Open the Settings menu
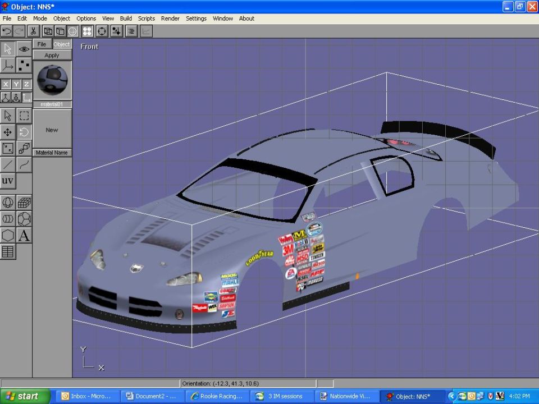This screenshot has height=404, width=539. click(x=197, y=19)
